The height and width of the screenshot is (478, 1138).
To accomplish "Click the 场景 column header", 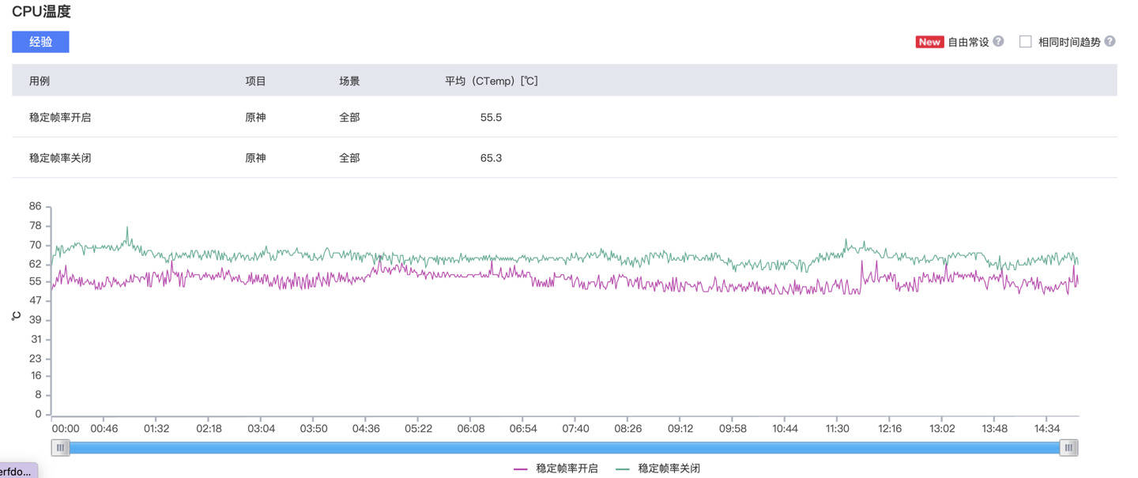I will tap(349, 81).
